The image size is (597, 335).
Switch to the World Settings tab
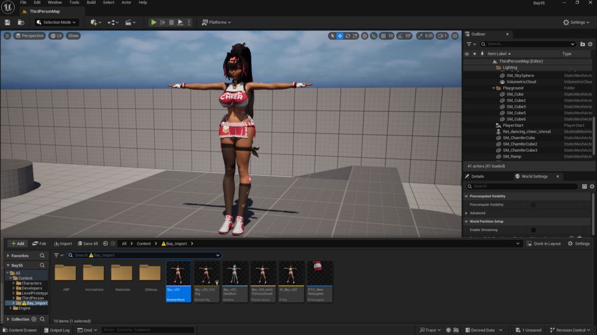(534, 176)
